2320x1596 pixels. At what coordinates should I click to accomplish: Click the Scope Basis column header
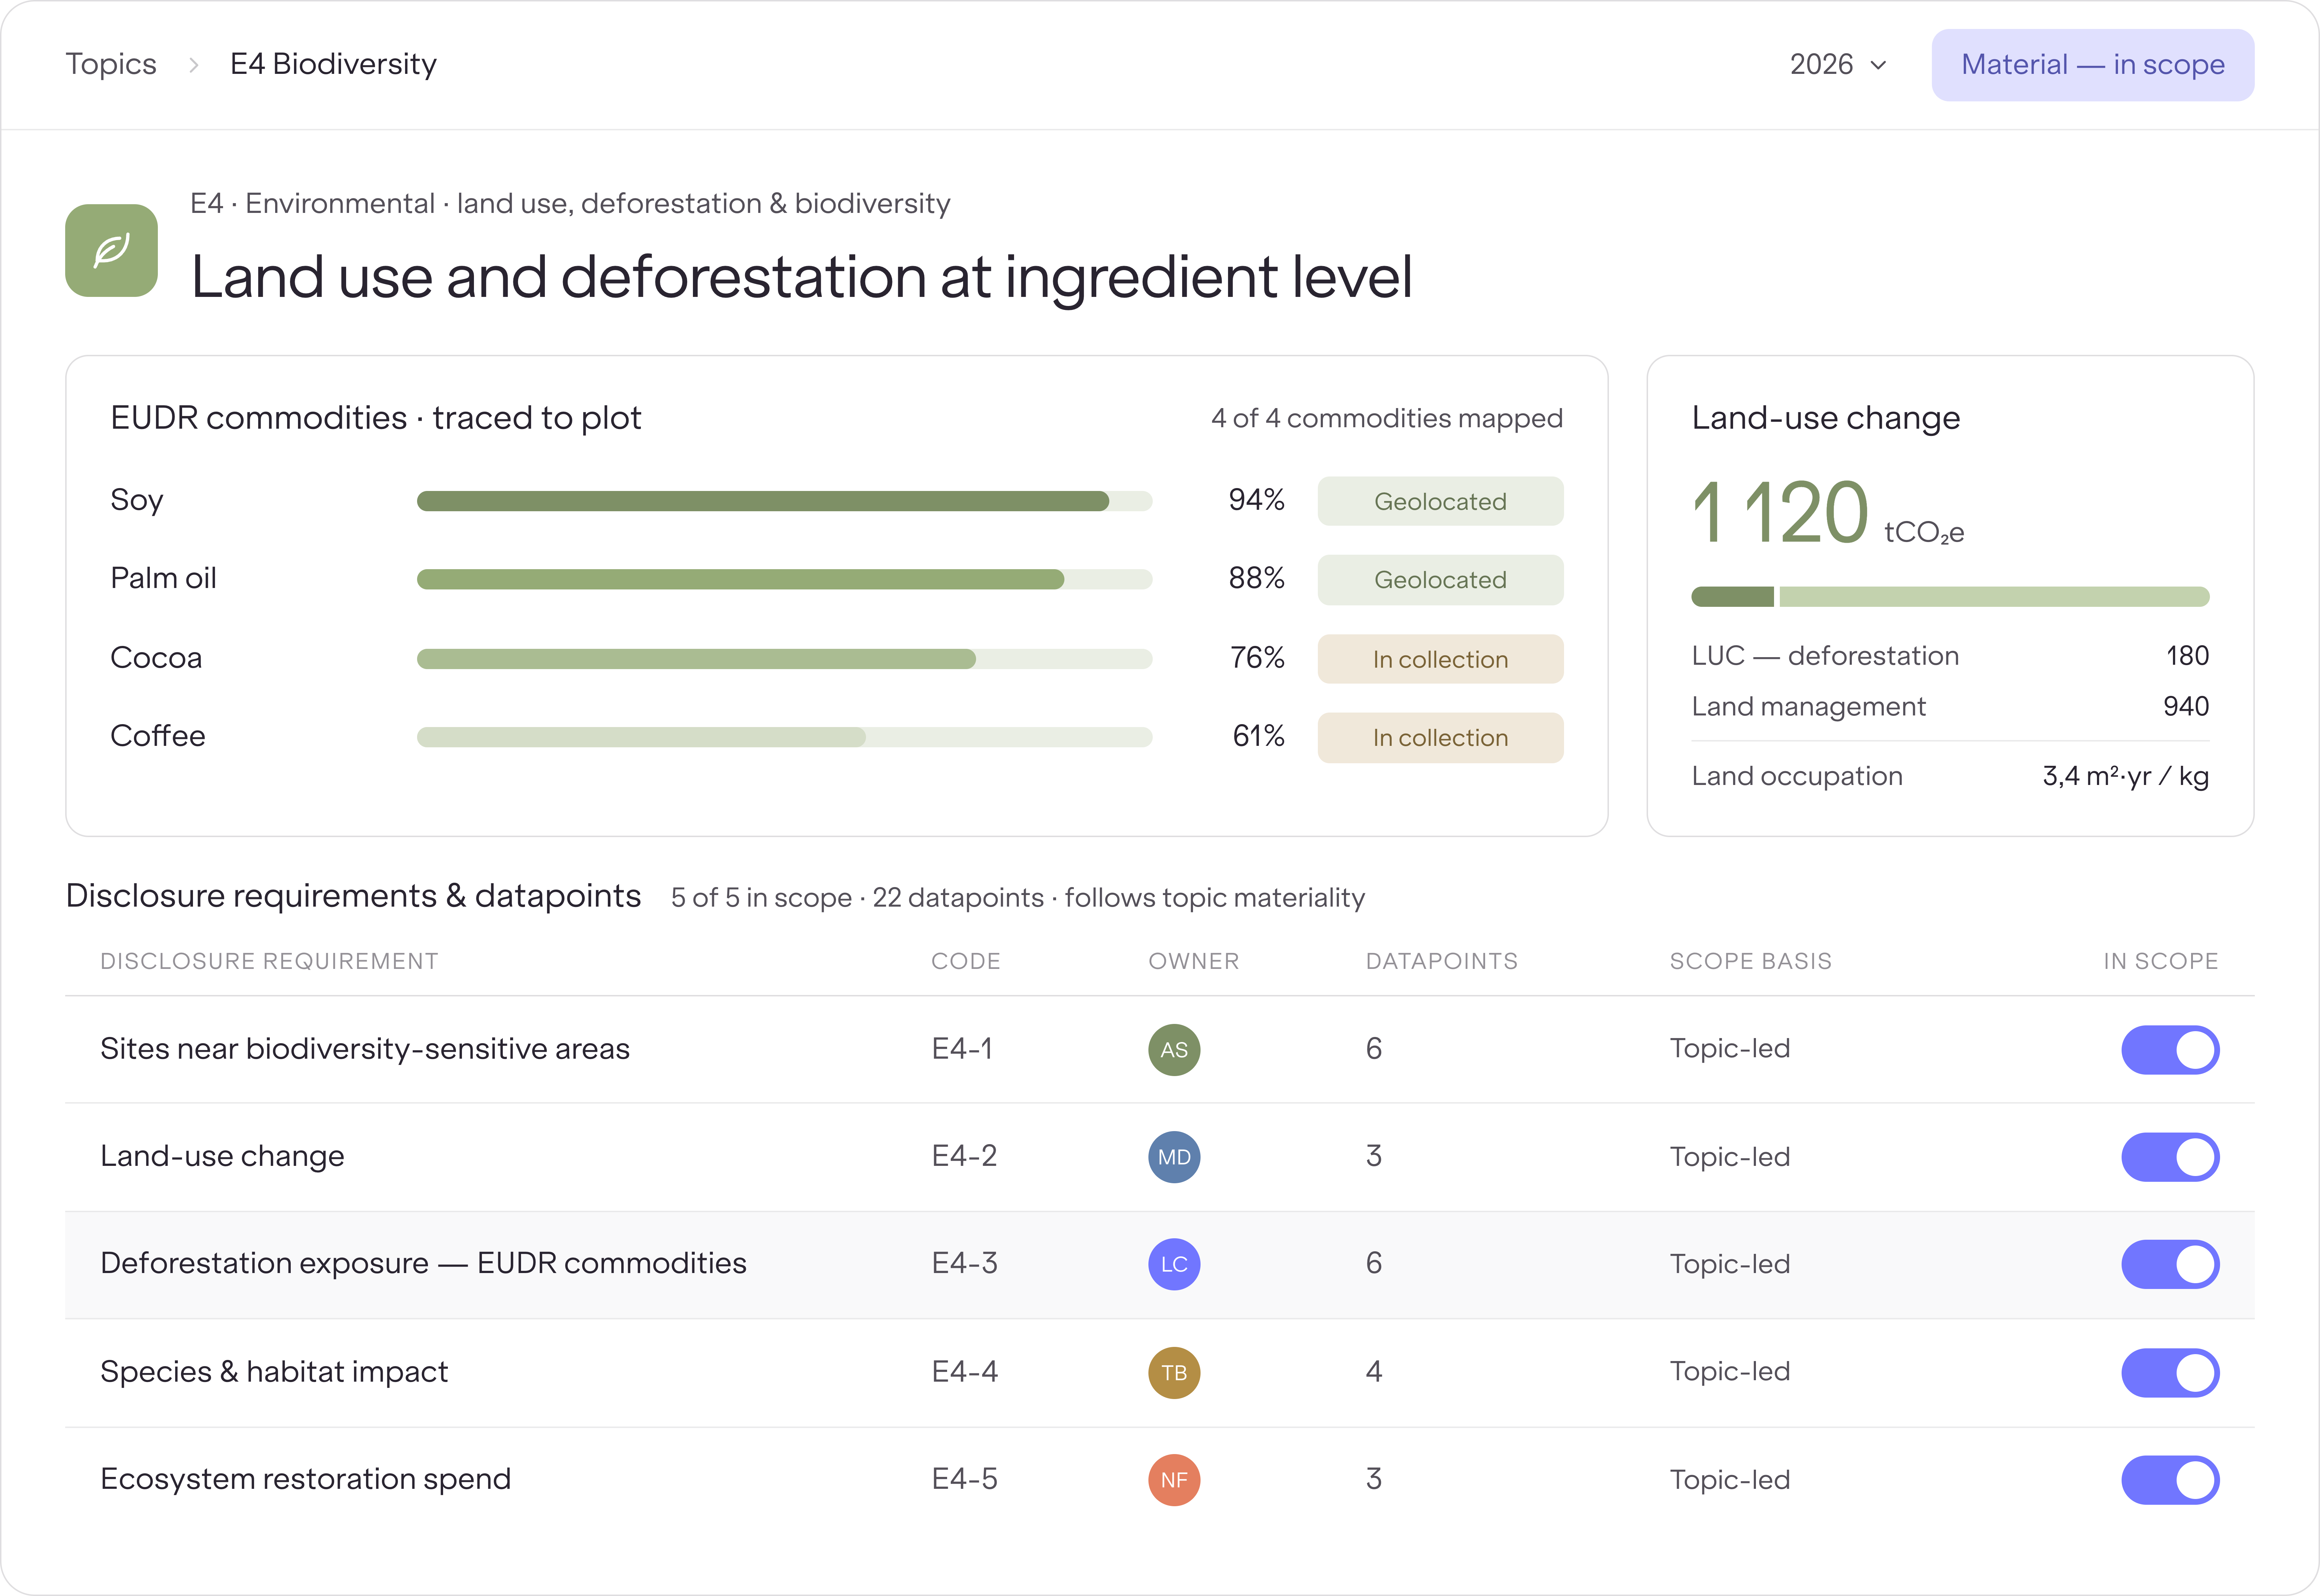pos(1750,961)
